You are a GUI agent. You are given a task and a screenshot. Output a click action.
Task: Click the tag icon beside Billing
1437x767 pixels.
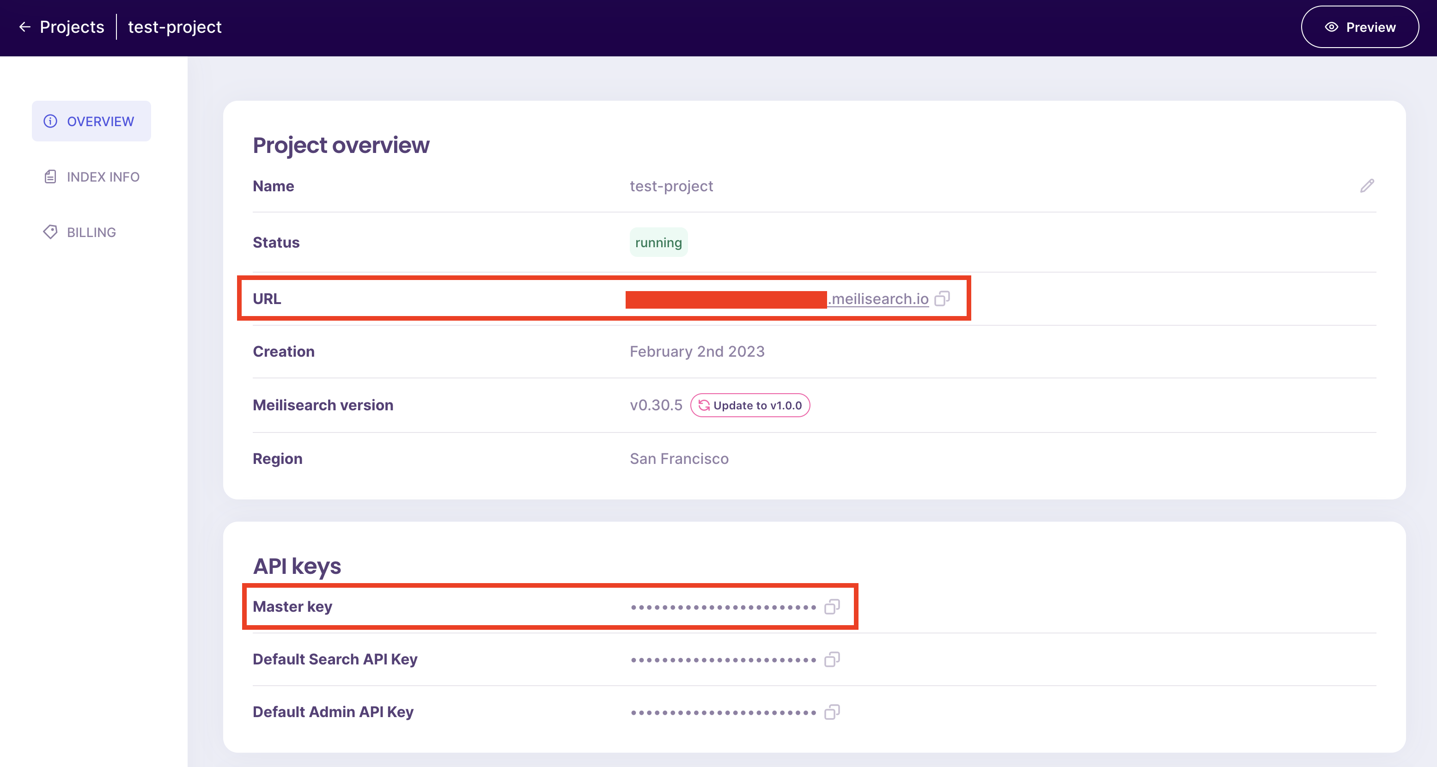point(50,232)
